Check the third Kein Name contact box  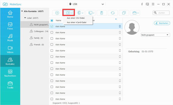(52, 38)
